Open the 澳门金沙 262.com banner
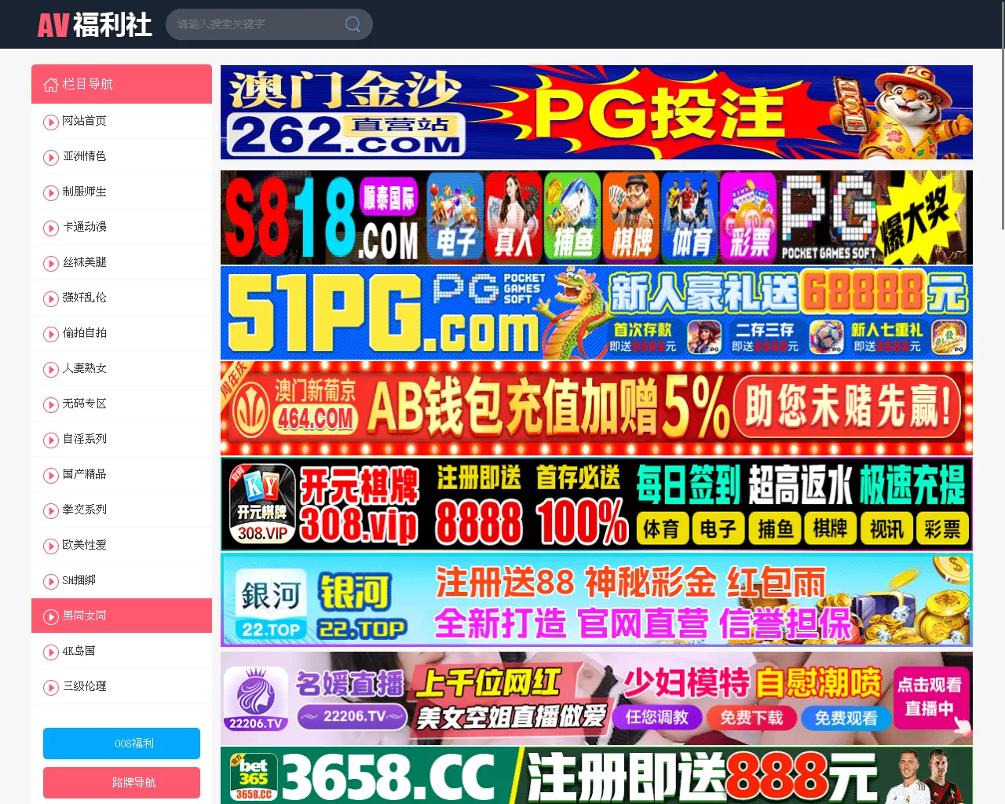 tap(597, 112)
